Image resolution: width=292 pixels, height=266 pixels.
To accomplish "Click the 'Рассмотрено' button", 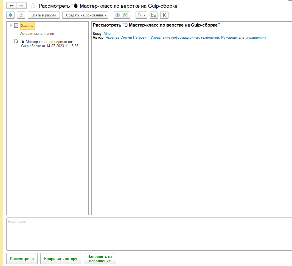I will (x=22, y=259).
